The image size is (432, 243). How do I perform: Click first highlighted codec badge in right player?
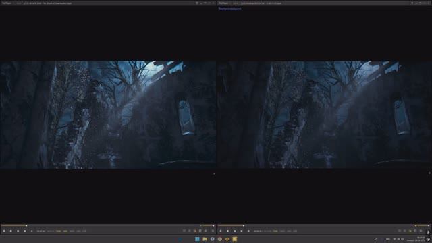tap(275, 231)
